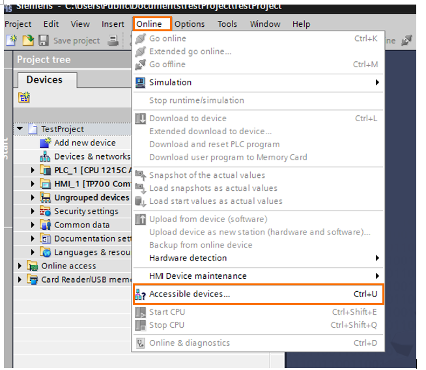
Task: Open the Insert menu
Action: pos(113,24)
